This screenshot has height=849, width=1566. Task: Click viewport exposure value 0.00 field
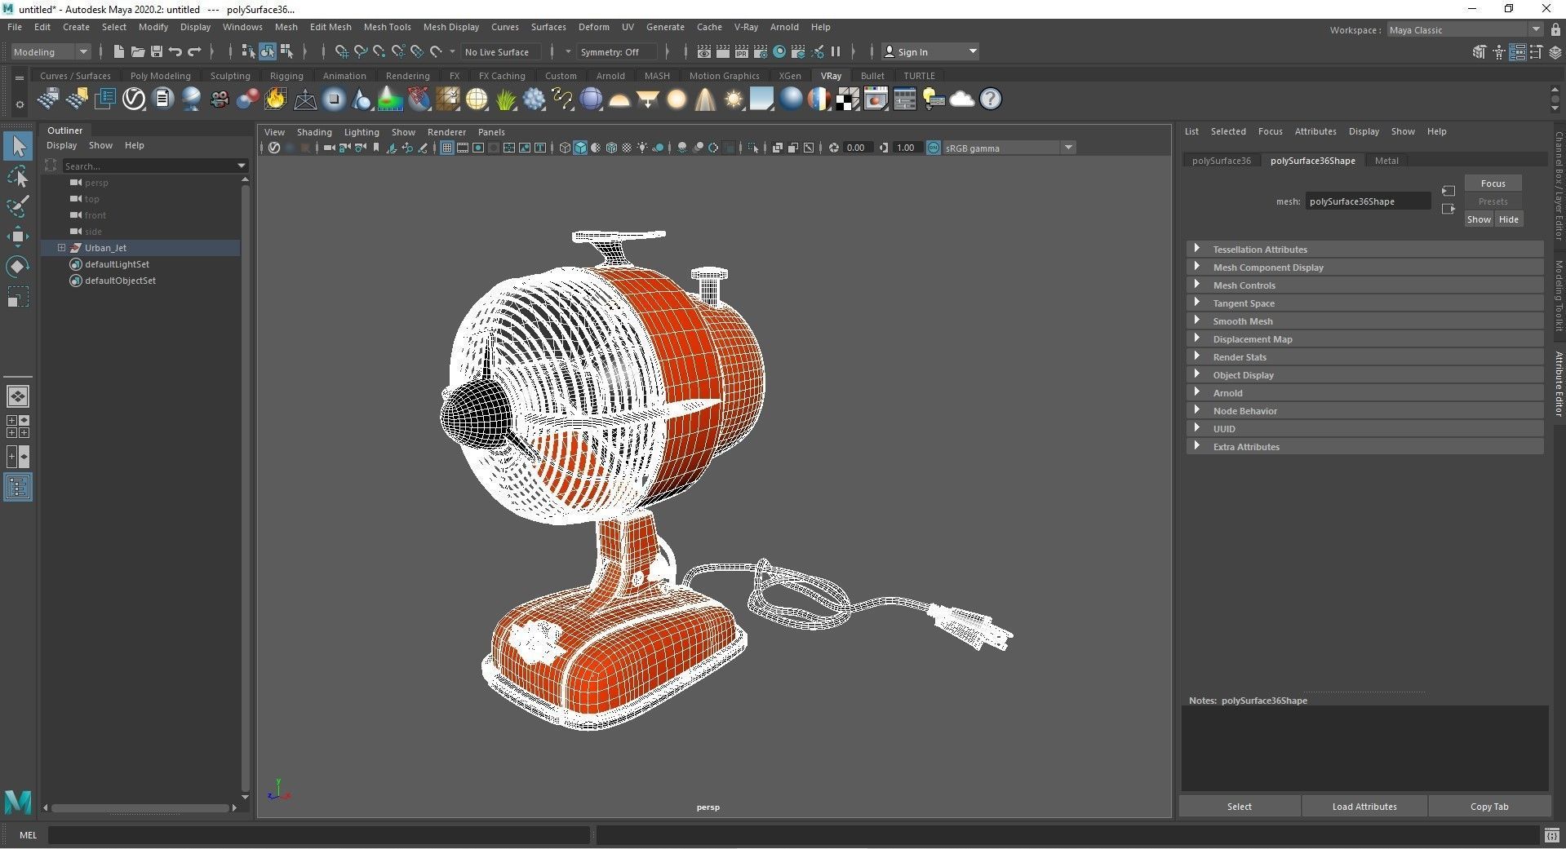pyautogui.click(x=856, y=148)
